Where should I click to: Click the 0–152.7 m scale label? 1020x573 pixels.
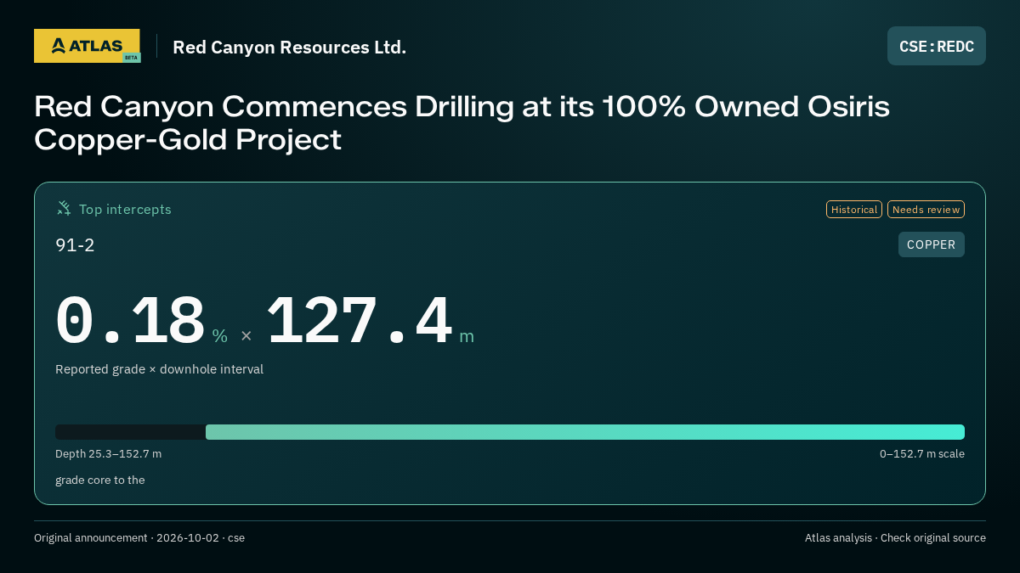click(922, 454)
